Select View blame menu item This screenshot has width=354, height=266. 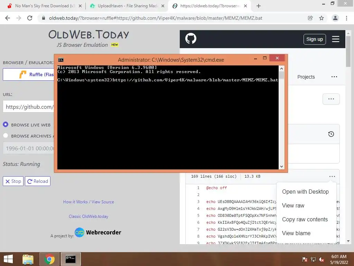(296, 233)
